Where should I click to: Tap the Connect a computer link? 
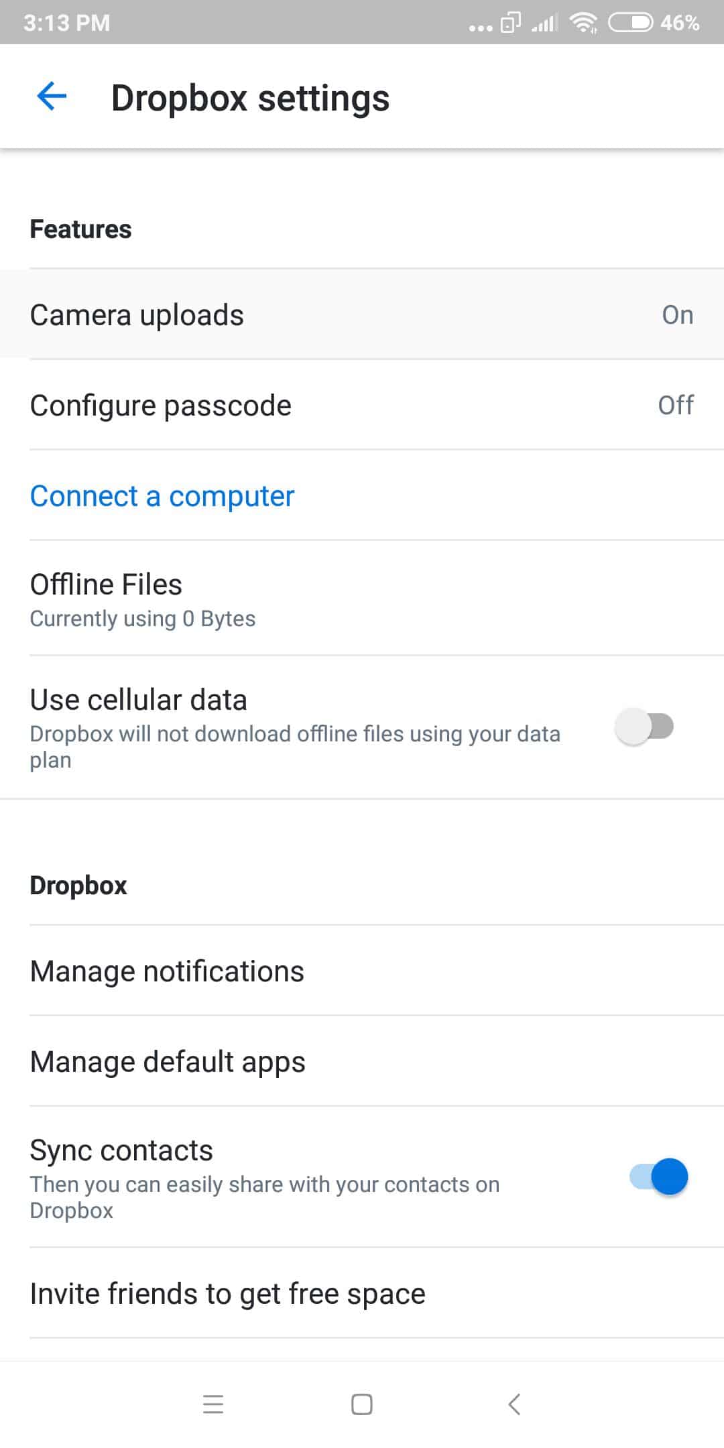tap(162, 496)
